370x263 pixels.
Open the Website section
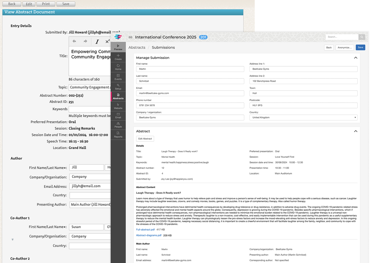point(118,106)
